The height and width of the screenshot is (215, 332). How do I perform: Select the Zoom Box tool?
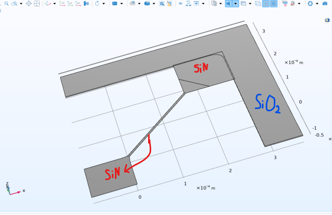point(14,3)
